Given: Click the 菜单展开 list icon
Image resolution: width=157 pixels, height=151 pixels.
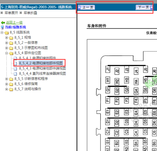Looking at the screenshot, I should [x=2, y=13].
